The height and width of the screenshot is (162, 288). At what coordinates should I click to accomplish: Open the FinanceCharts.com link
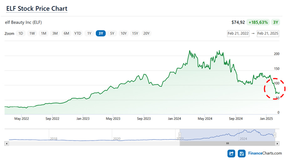tap(265, 153)
